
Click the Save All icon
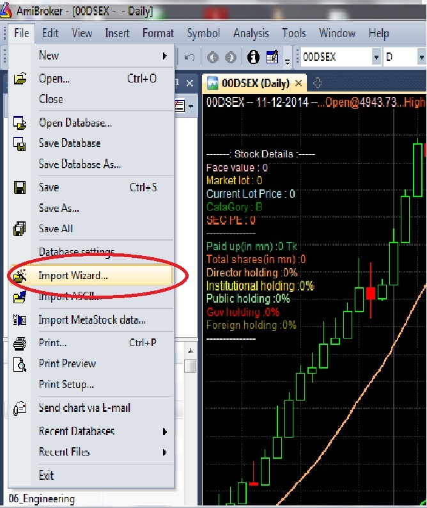coord(19,229)
